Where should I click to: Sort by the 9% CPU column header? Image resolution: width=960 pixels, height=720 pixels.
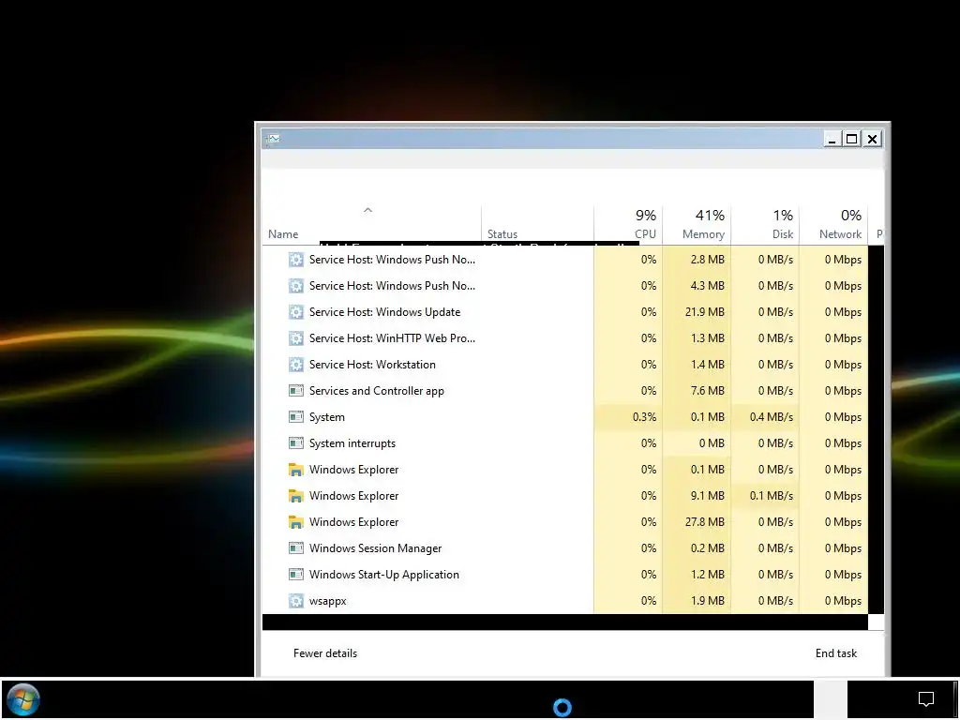628,225
